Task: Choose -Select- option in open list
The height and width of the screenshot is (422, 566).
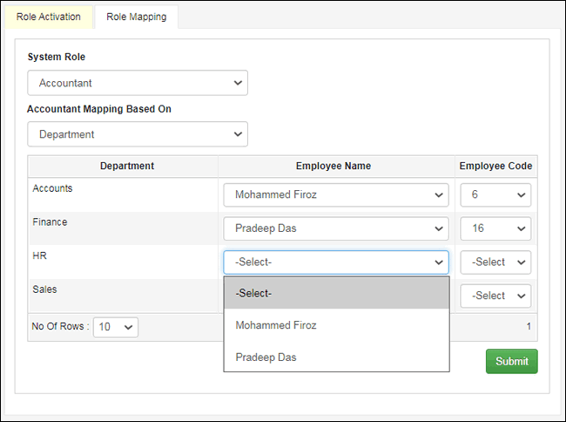Action: [x=336, y=293]
